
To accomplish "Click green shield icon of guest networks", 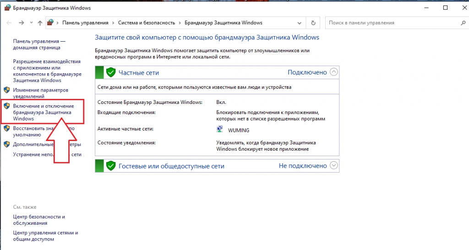I will 111,166.
